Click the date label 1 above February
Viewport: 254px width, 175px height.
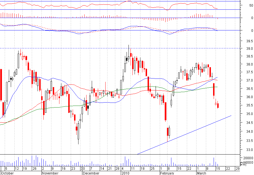[x=161, y=169]
